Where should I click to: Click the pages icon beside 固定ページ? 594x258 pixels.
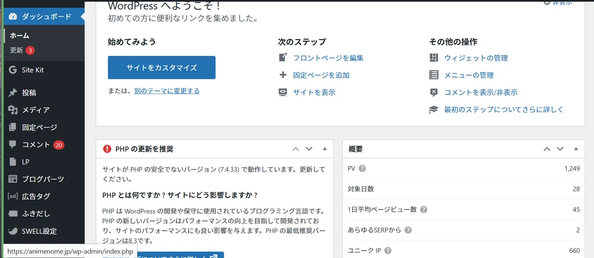coord(13,127)
